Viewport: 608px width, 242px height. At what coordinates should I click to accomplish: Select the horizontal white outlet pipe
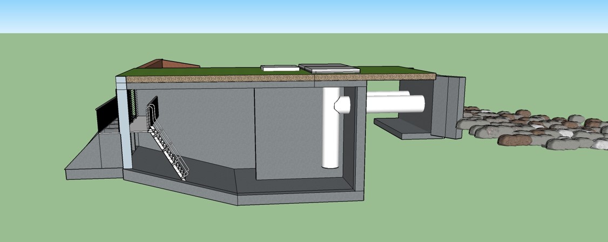[x=395, y=104]
